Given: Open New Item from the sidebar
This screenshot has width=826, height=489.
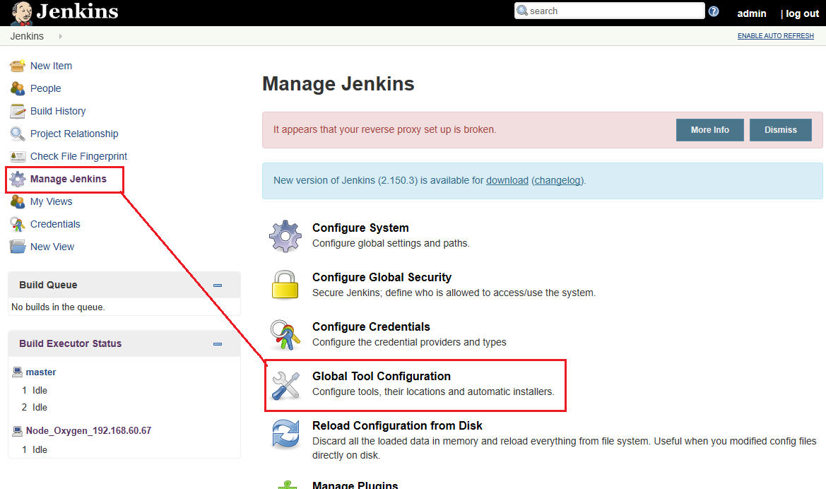Looking at the screenshot, I should [51, 66].
